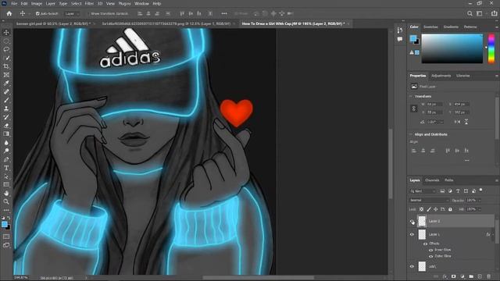
Task: Open the Fill value dropdown arrow
Action: coord(479,209)
